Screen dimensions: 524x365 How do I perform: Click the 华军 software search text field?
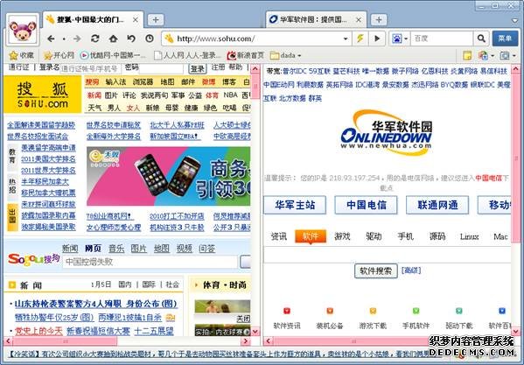pos(387,255)
